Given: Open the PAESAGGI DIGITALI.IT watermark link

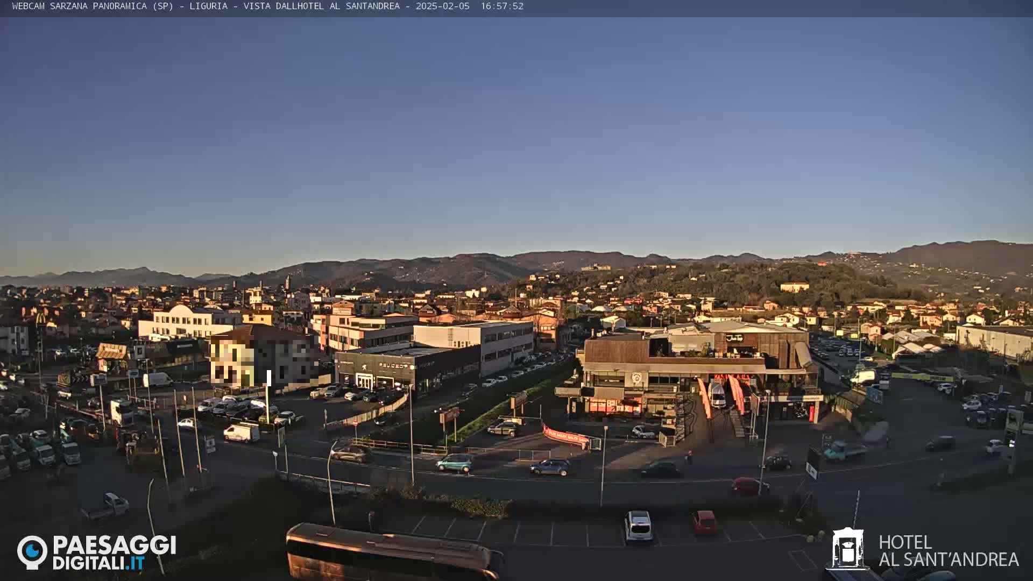Looking at the screenshot, I should (x=114, y=552).
